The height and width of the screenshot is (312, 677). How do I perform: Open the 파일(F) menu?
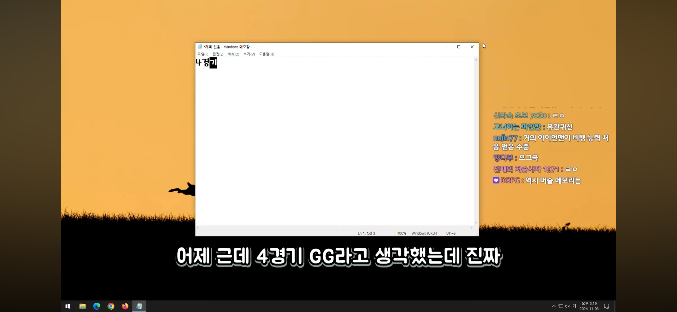203,54
